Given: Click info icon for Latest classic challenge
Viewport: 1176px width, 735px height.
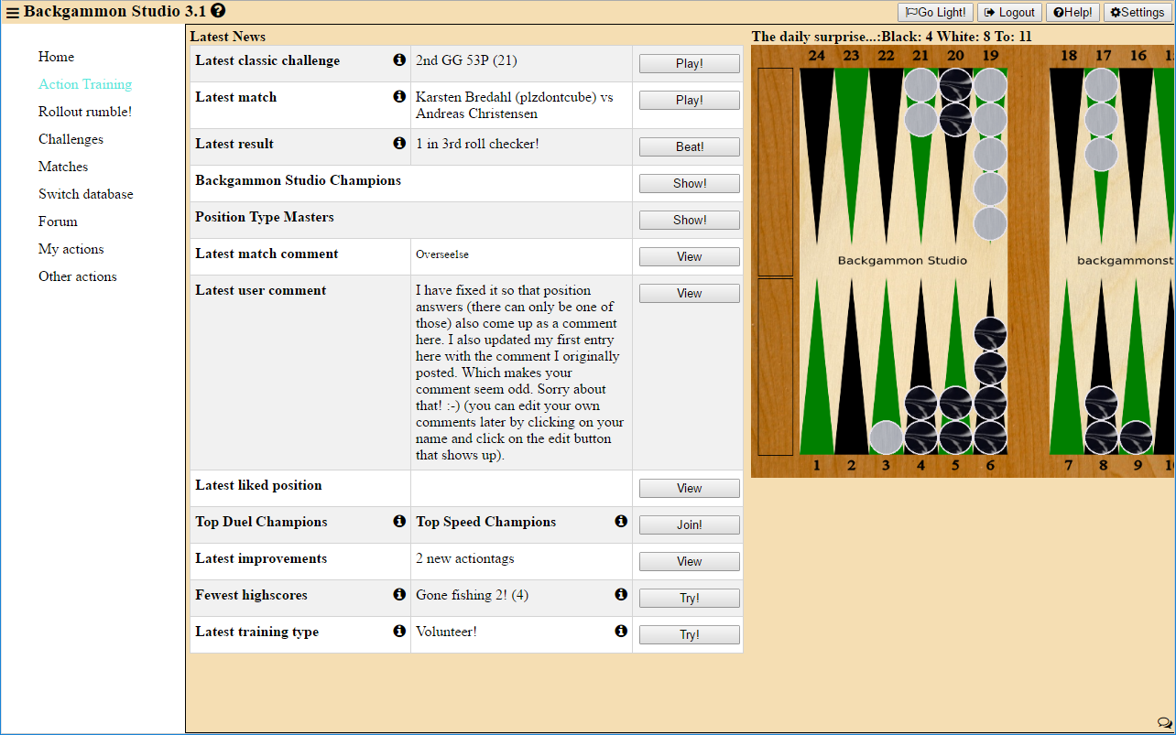Looking at the screenshot, I should point(399,60).
